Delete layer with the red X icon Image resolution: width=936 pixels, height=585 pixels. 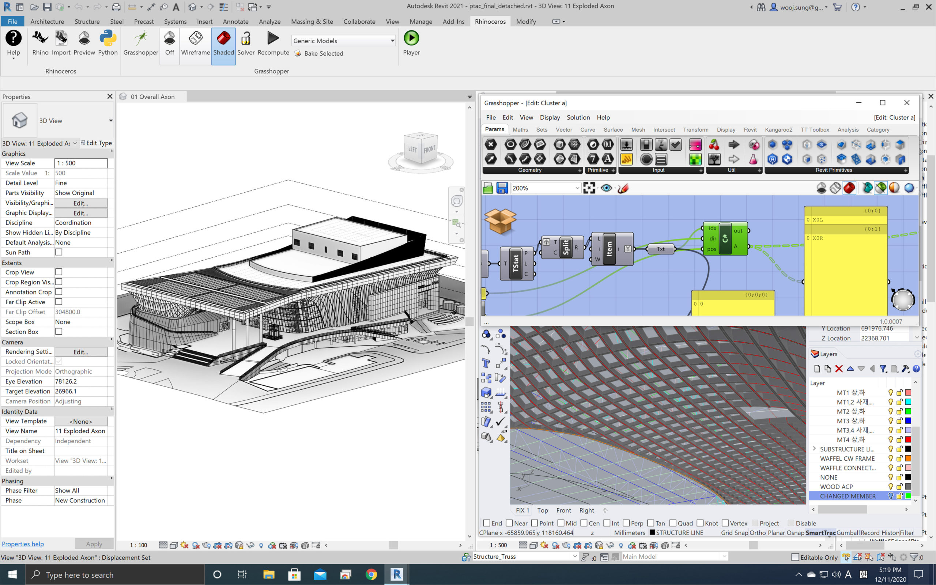[x=838, y=369]
